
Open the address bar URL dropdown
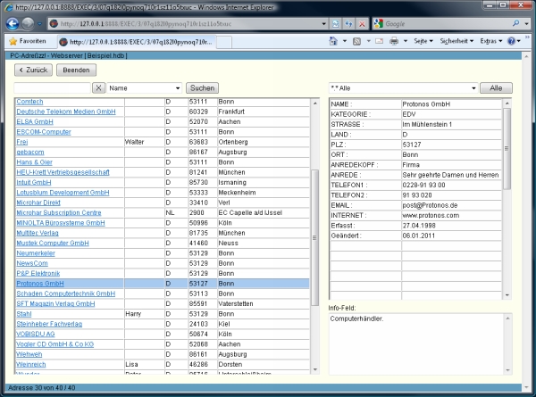click(323, 23)
